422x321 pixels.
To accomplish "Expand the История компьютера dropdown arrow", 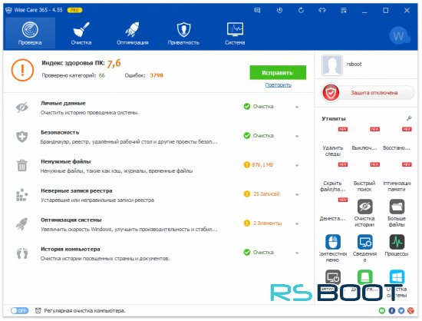I will click(x=297, y=253).
